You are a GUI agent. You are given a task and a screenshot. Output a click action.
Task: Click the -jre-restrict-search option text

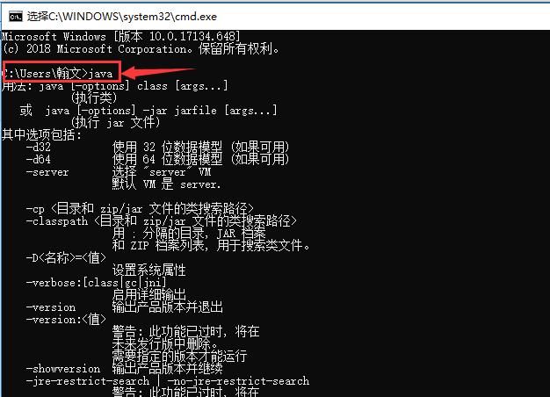tap(88, 381)
